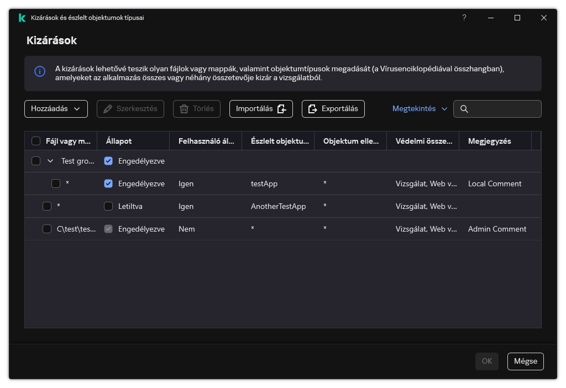566x388 pixels.
Task: Click the trash icon on Törlés
Action: (x=184, y=109)
